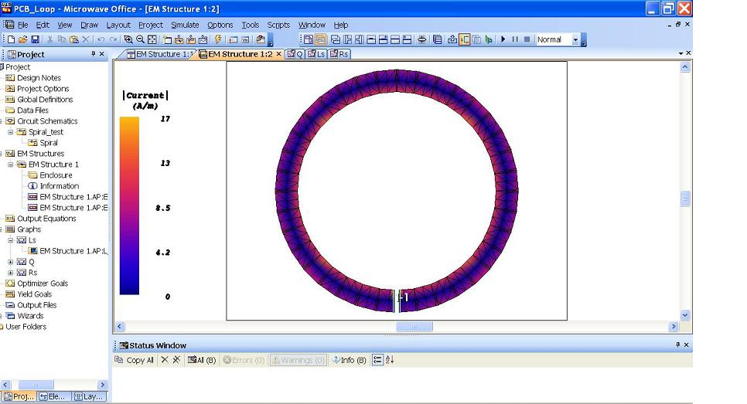Click the current magnitude color scale bar
Viewport: 747px width, 404px height.
pos(129,205)
